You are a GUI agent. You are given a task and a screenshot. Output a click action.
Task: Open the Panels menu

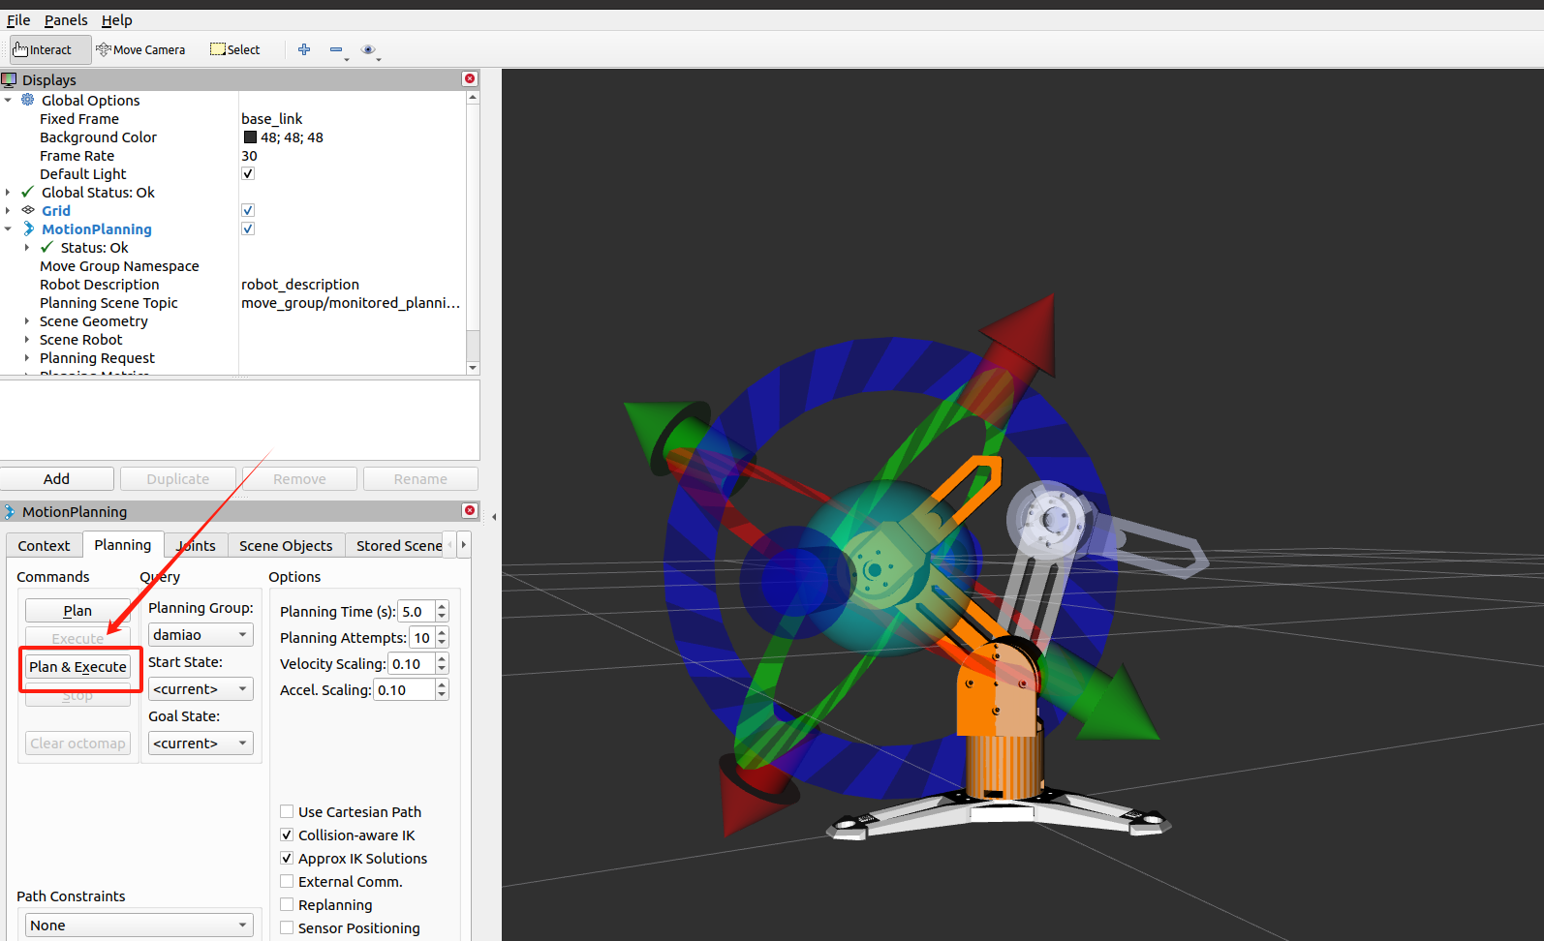[x=66, y=19]
